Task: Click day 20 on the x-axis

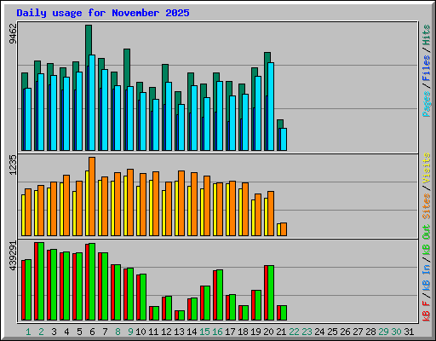Action: click(x=268, y=332)
